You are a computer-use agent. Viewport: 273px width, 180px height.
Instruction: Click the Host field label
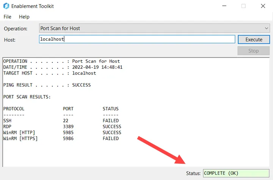pos(10,40)
